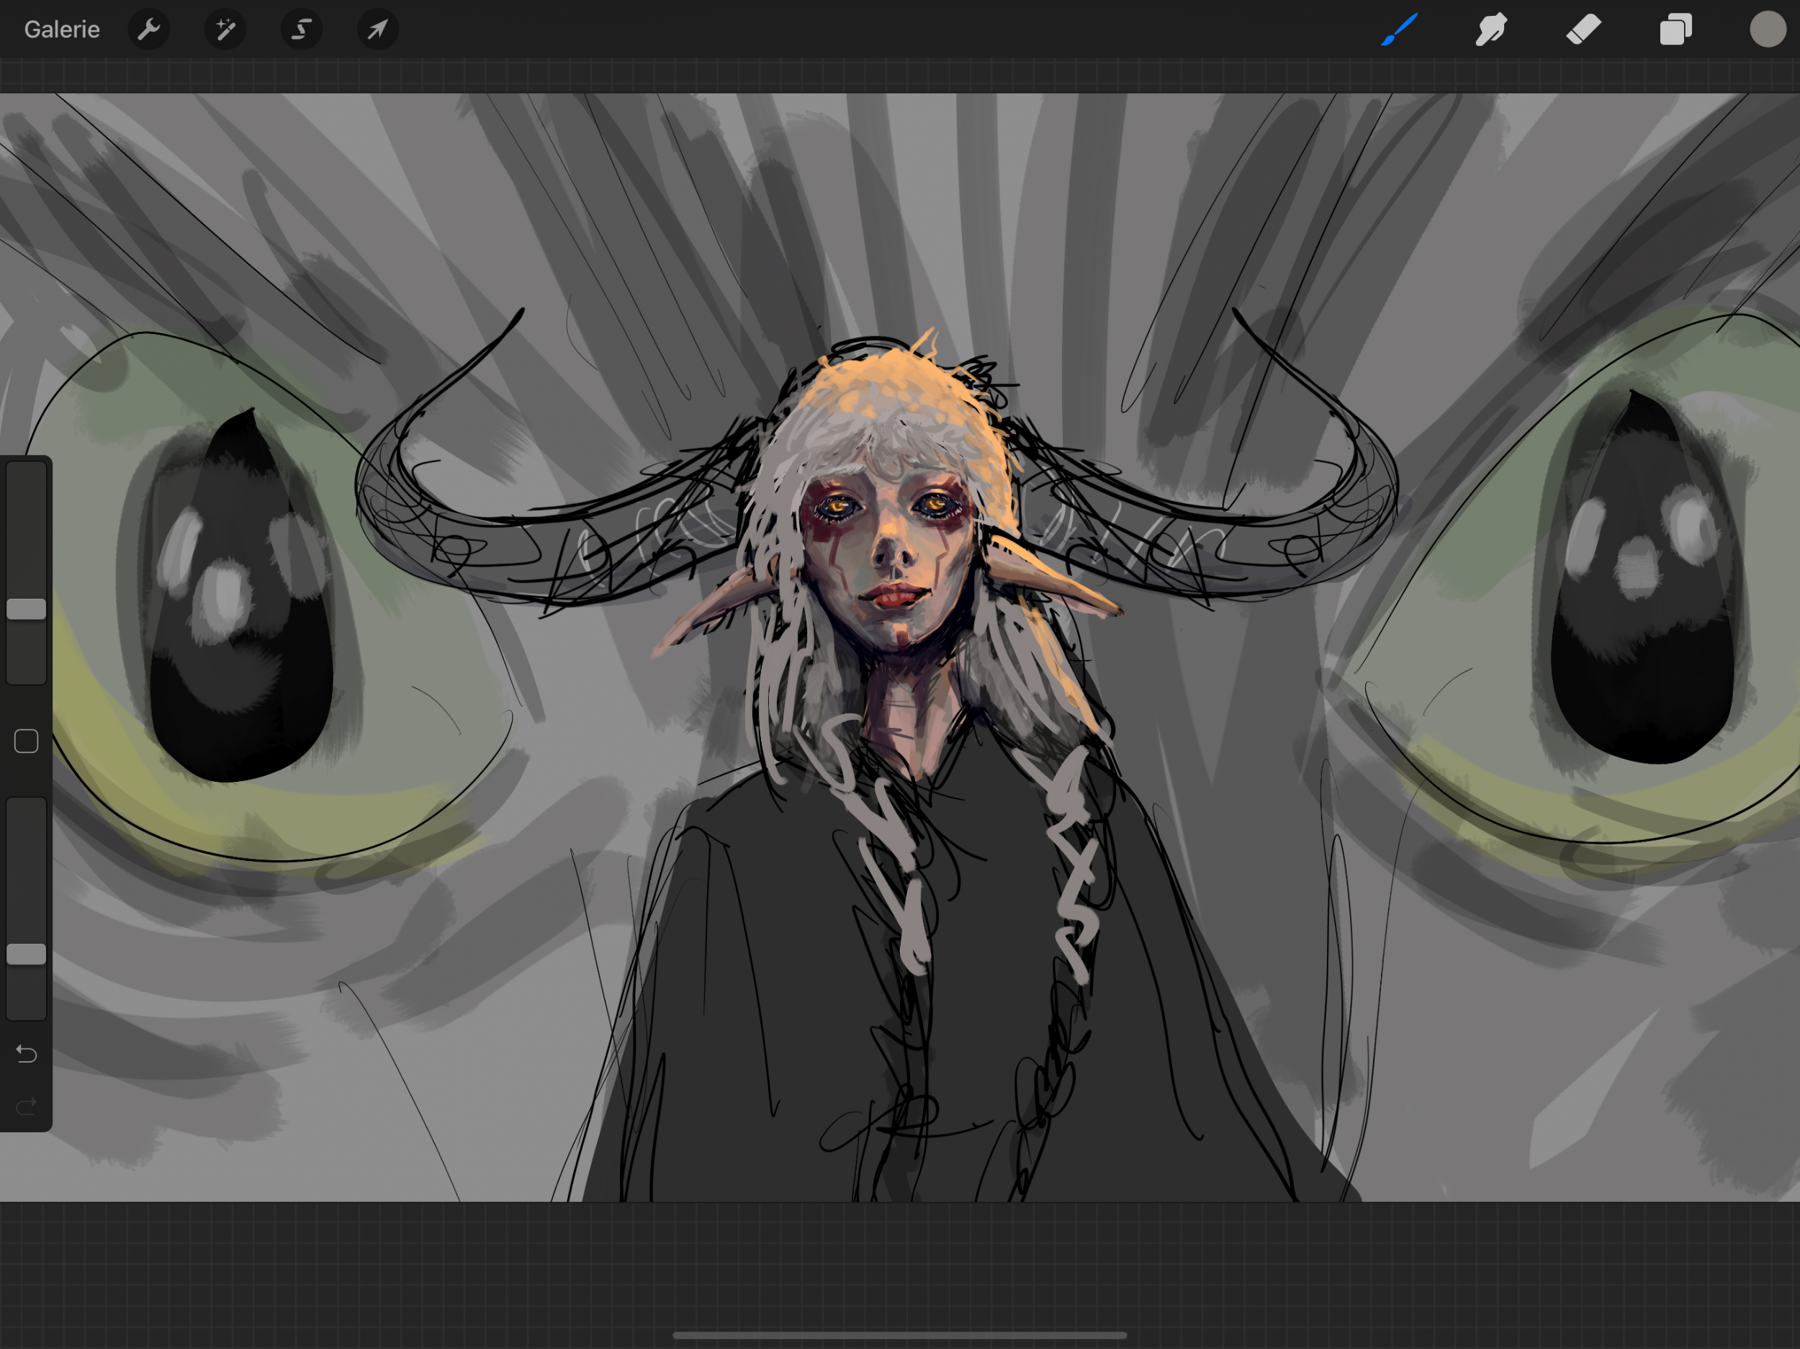Viewport: 1800px width, 1349px height.
Task: Undo the last stroke
Action: click(26, 1055)
